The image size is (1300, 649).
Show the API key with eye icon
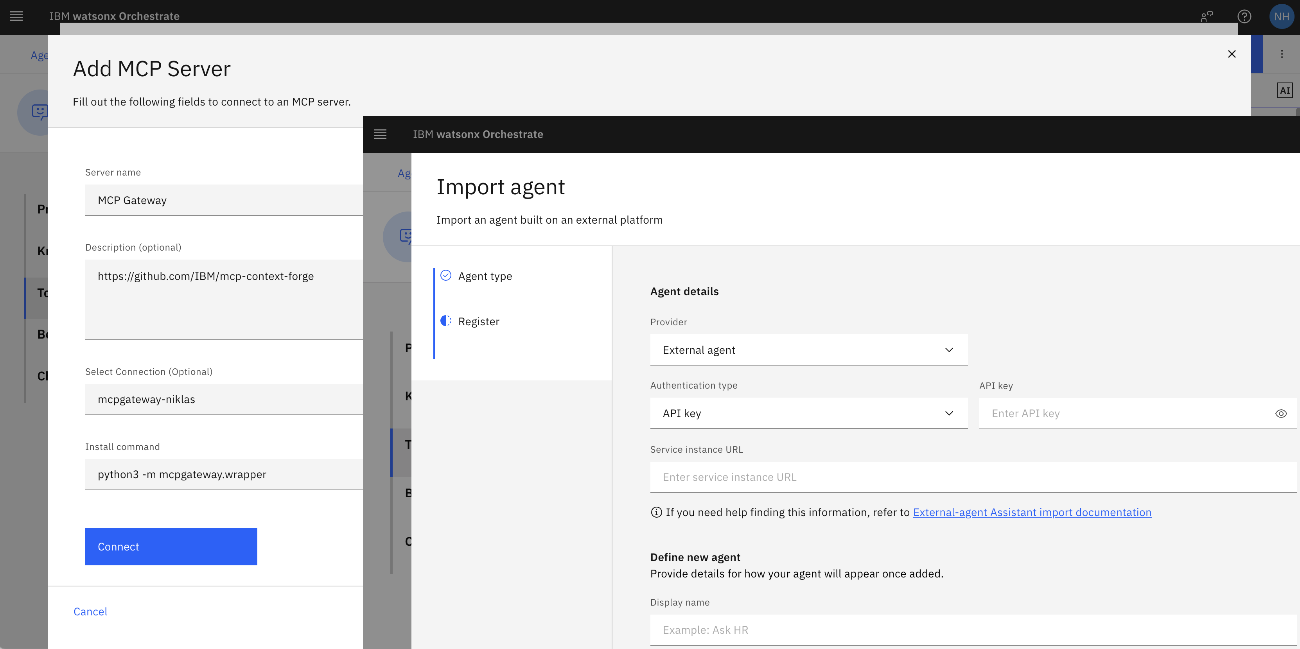[1280, 414]
